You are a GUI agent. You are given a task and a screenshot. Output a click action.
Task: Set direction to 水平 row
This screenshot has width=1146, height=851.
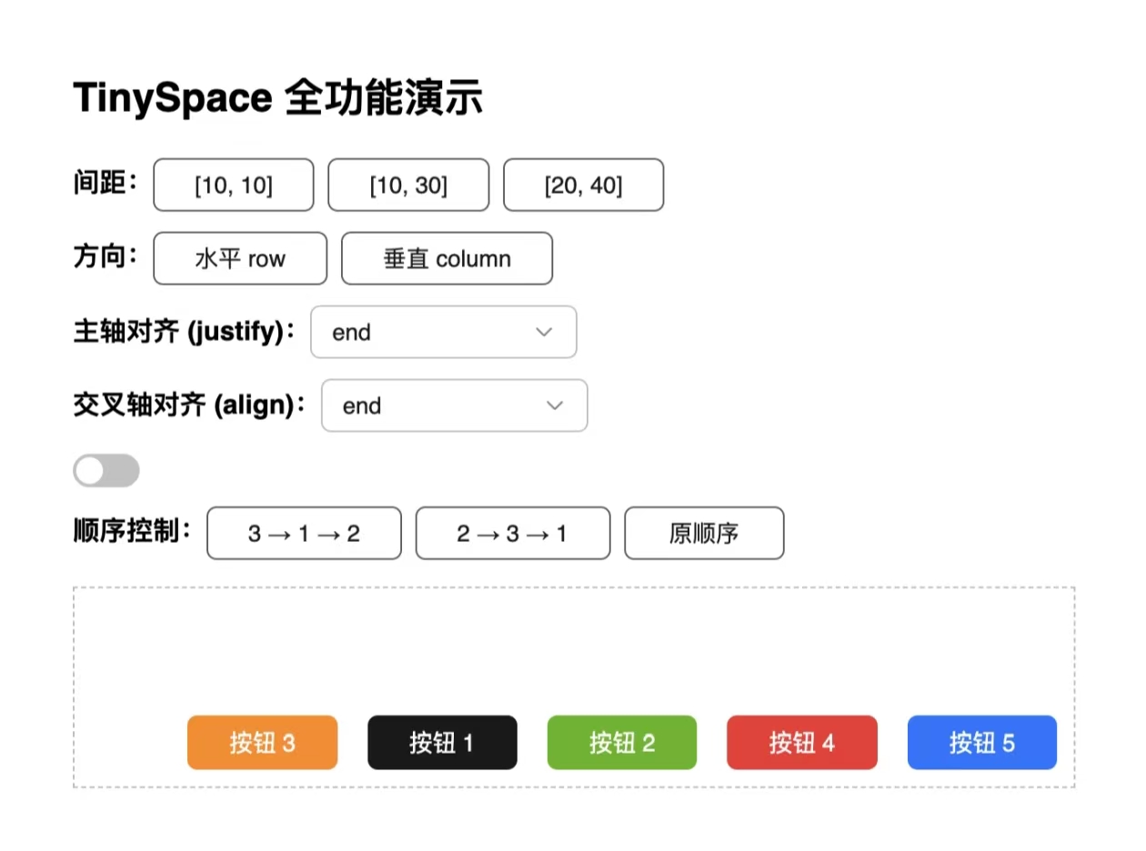239,258
